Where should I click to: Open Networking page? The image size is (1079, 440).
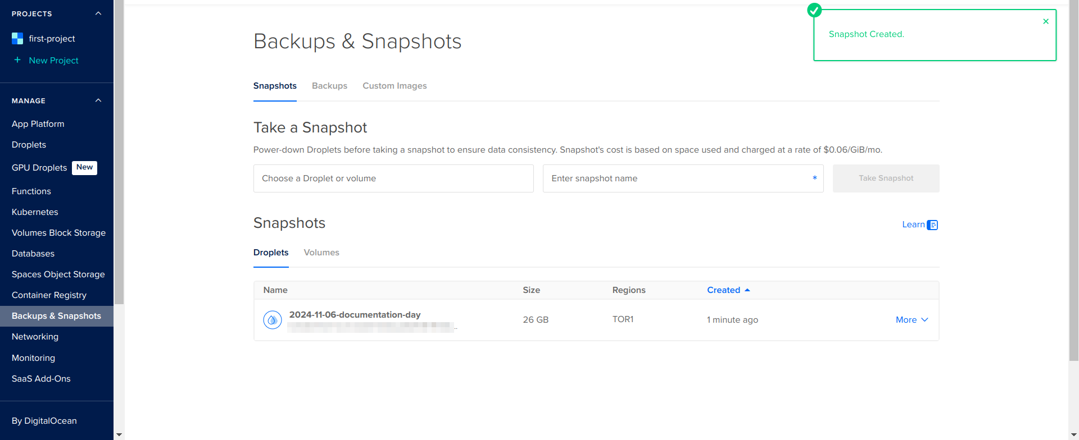click(35, 337)
